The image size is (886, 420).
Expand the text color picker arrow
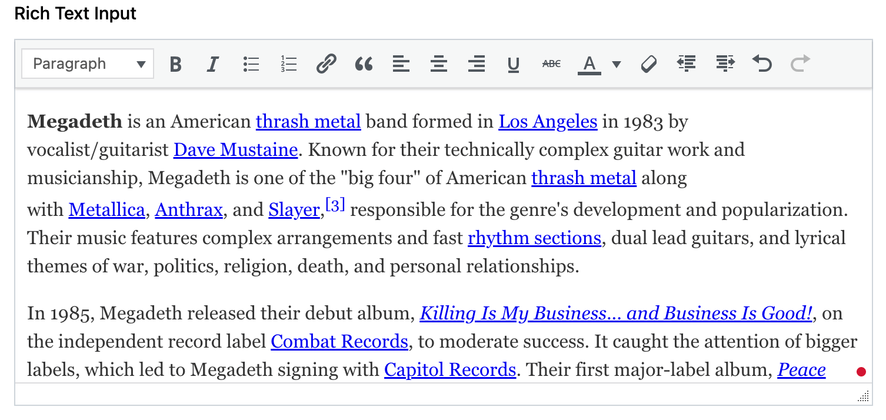(x=617, y=64)
